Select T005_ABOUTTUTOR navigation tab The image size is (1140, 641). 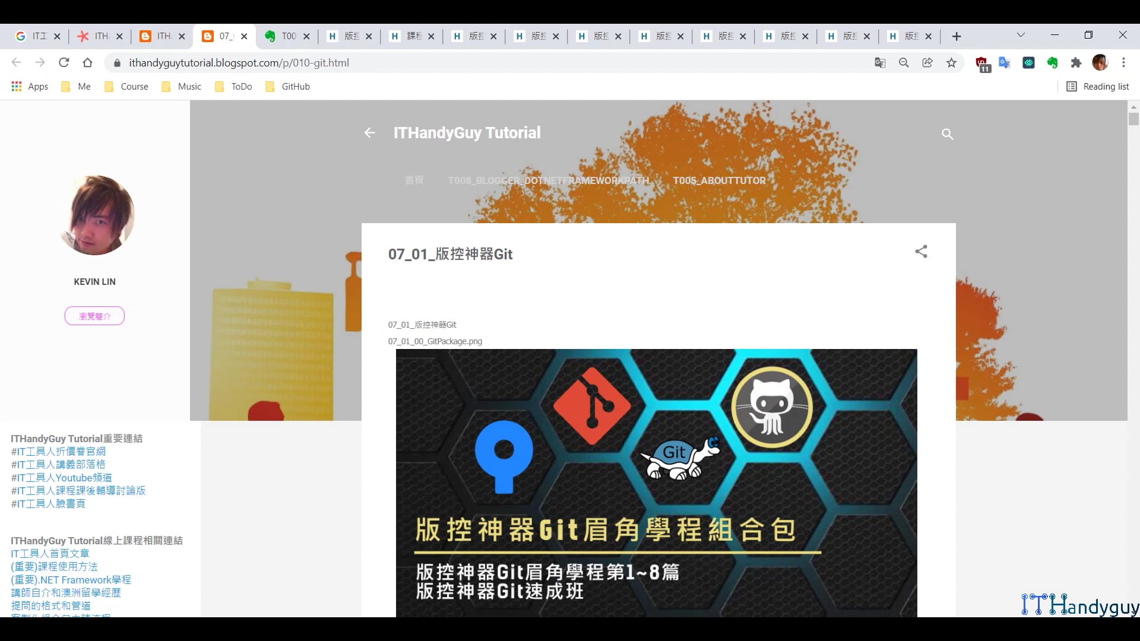pos(718,180)
